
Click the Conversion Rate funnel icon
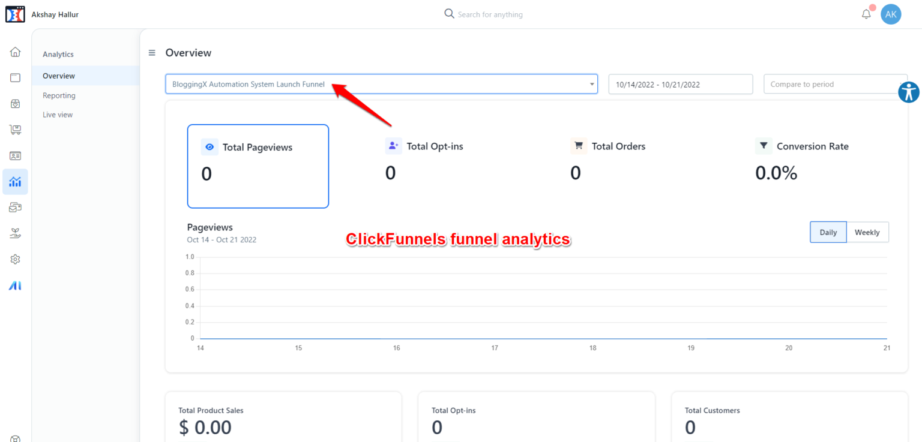point(764,146)
